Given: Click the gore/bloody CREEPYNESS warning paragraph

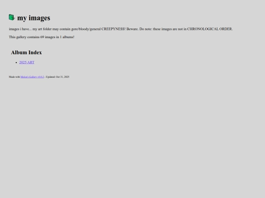Looking at the screenshot, I should tap(121, 29).
